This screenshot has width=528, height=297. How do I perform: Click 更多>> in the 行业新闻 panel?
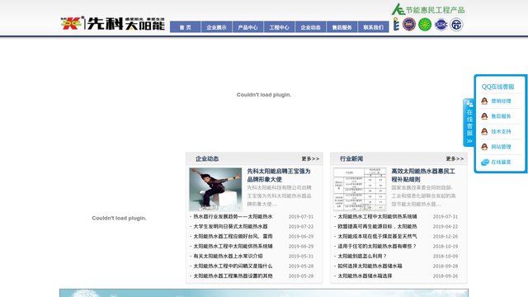(x=455, y=158)
